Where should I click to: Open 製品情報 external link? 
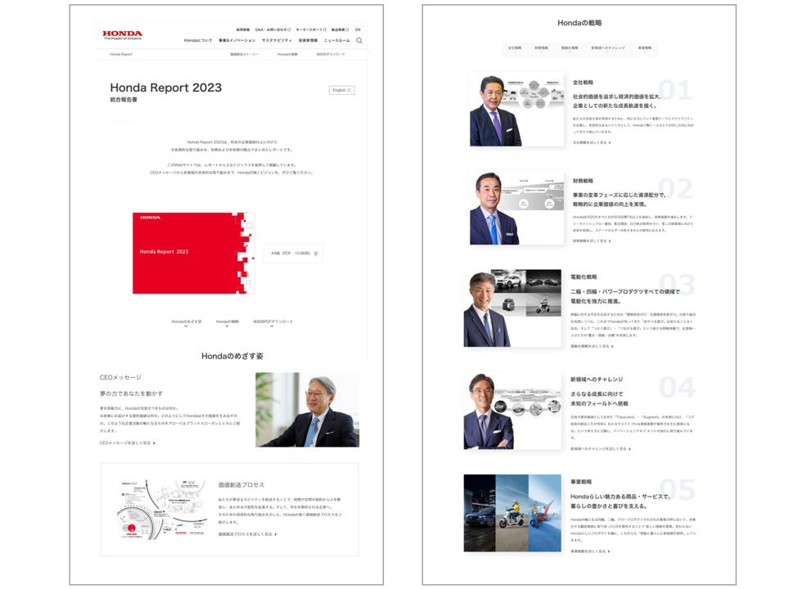click(x=340, y=29)
